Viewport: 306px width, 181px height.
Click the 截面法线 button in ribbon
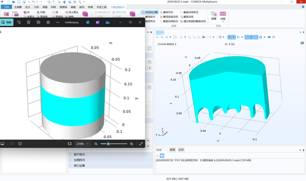click(187, 17)
